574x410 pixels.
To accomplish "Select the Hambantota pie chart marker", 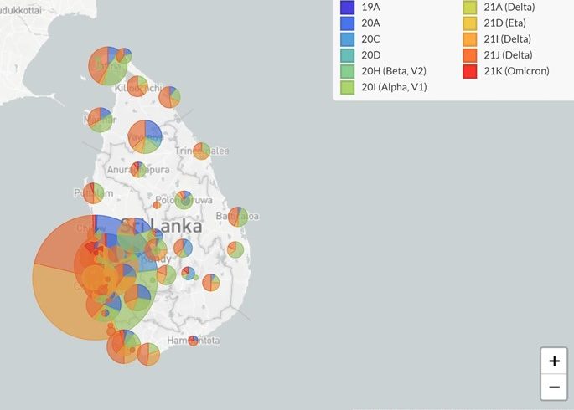I will tap(193, 341).
